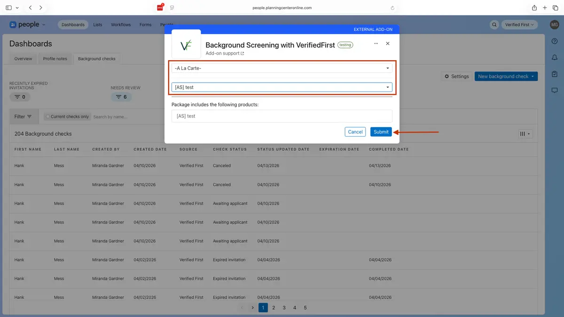Close the Background Screening dialog

[388, 43]
